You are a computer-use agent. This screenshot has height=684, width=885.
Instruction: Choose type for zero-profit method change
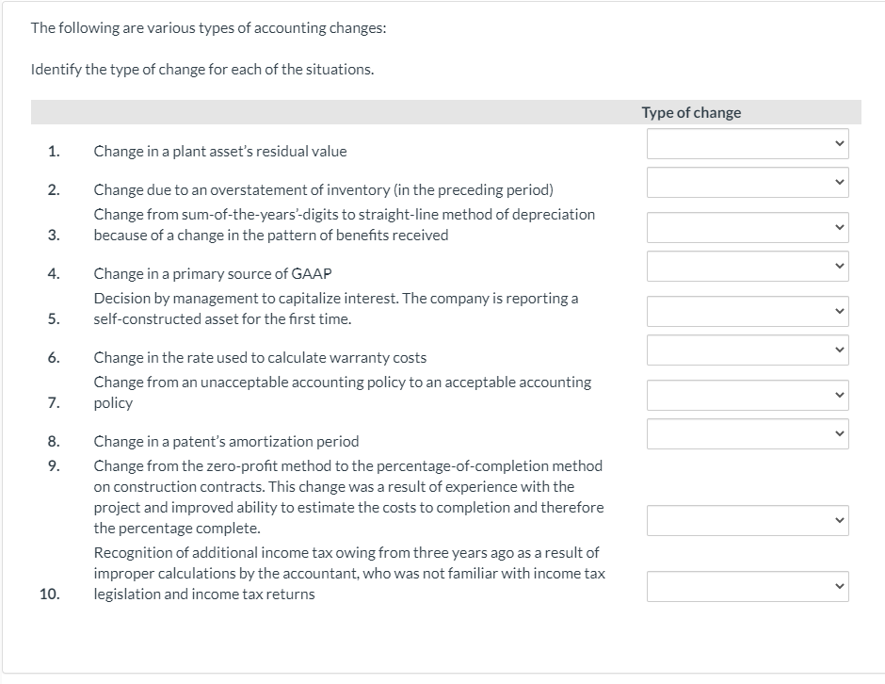click(748, 520)
